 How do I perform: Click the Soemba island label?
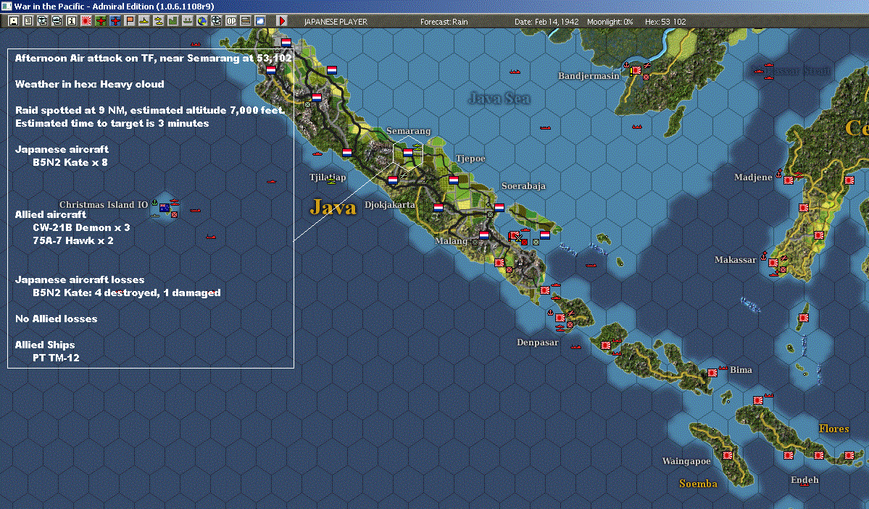698,484
